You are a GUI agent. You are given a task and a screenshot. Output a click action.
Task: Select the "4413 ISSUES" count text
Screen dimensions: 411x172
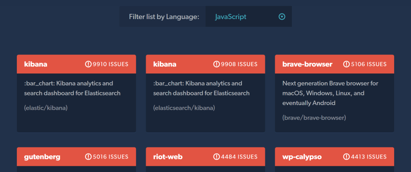[x=368, y=157]
